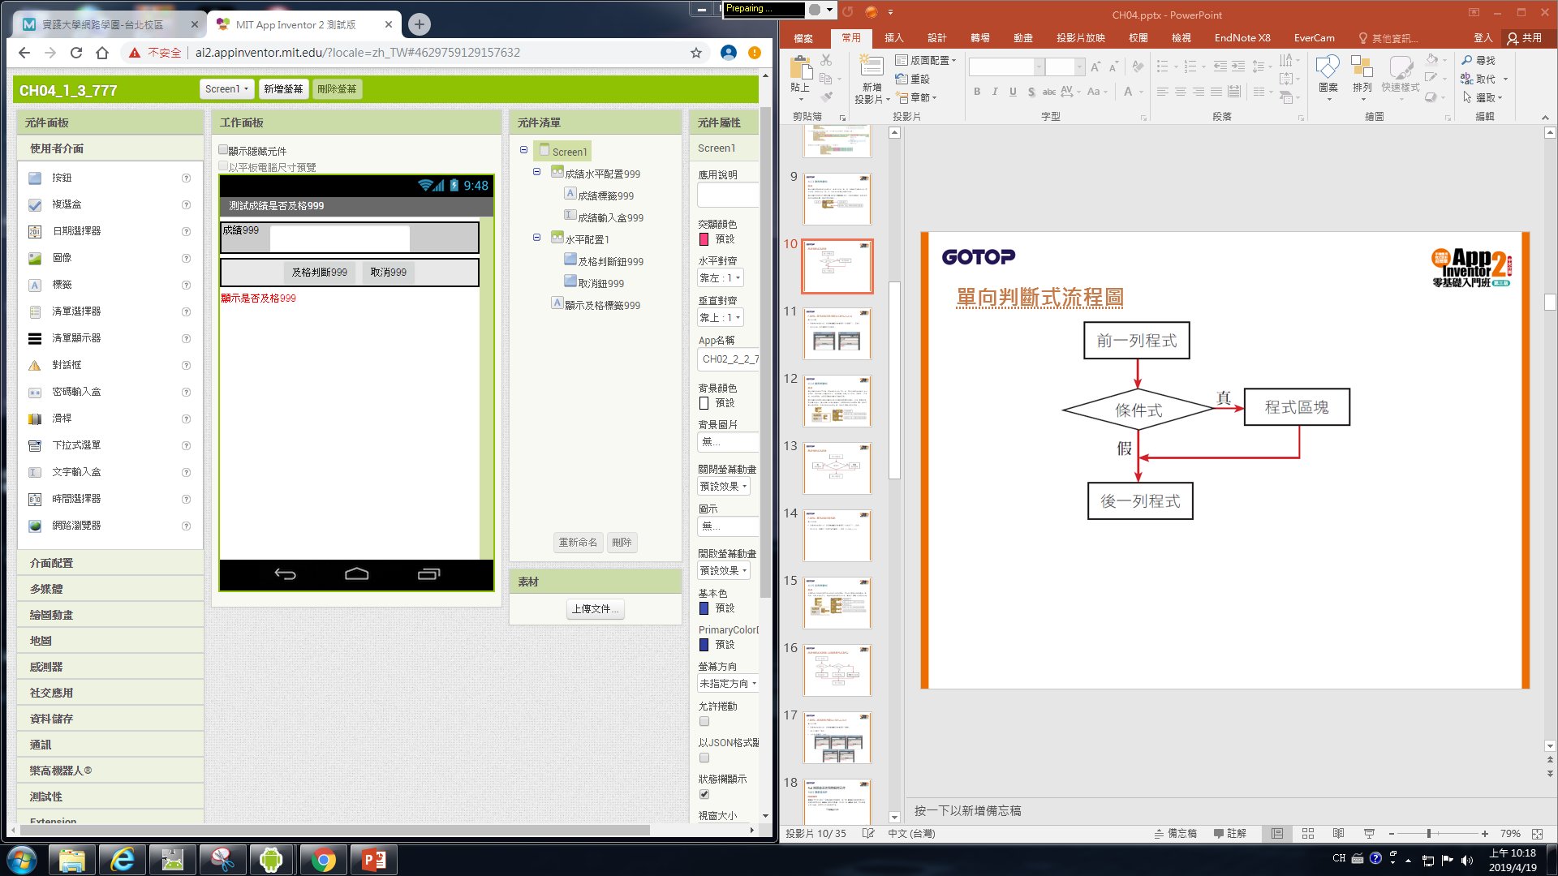Pick the 滑桿 slider component icon
The height and width of the screenshot is (876, 1558).
pyautogui.click(x=35, y=419)
